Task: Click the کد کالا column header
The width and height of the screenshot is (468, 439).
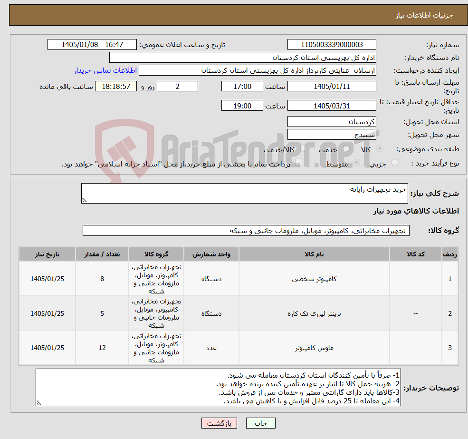Action: tap(415, 254)
